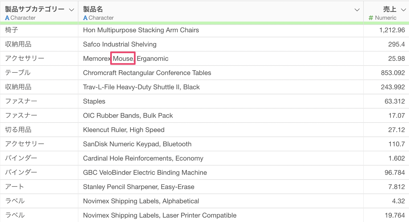Click the アート subcategory cell
Screen dimensions: 409x222
[x=15, y=187]
